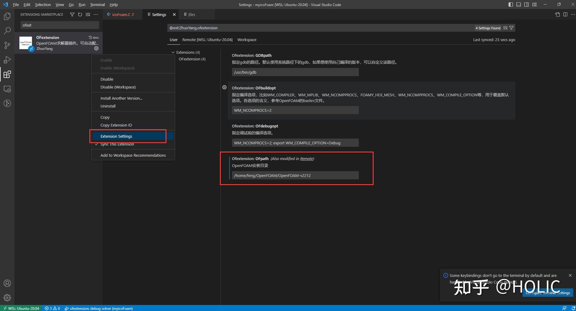Click Configure Terminal Settings button
Image resolution: width=576 pixels, height=311 pixels.
(548, 293)
